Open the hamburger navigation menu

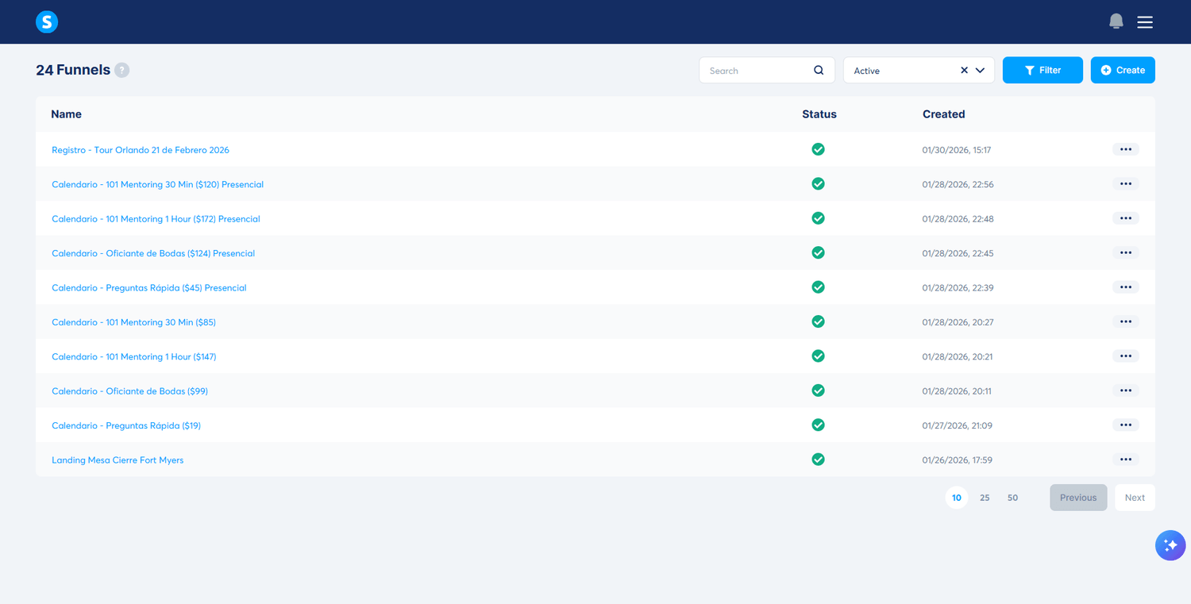click(1145, 21)
